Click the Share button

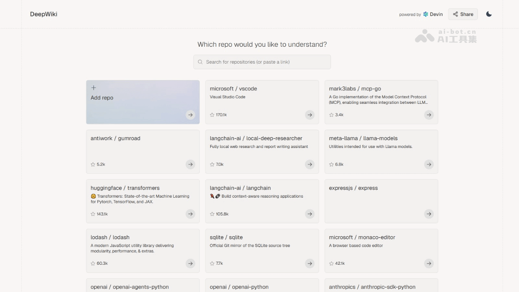[463, 14]
